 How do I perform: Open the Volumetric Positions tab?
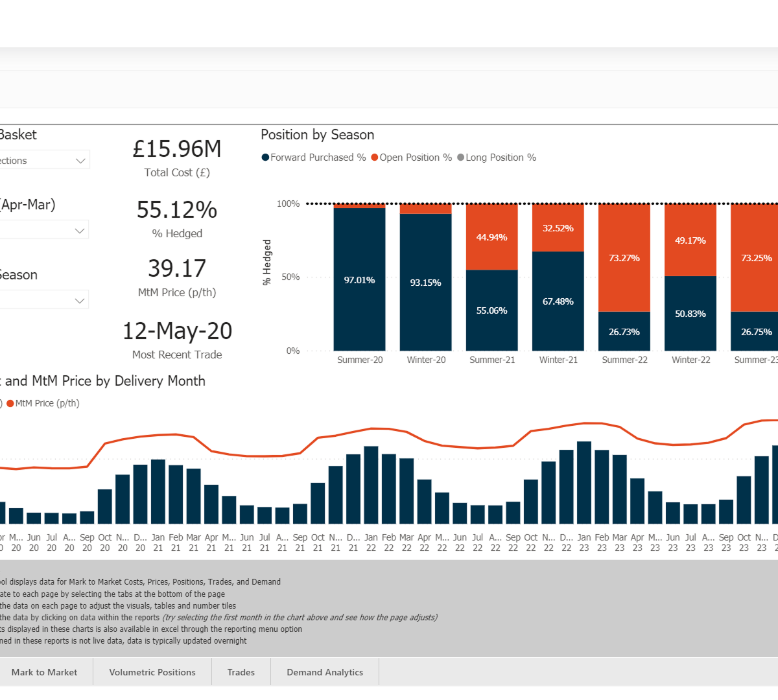pyautogui.click(x=152, y=672)
